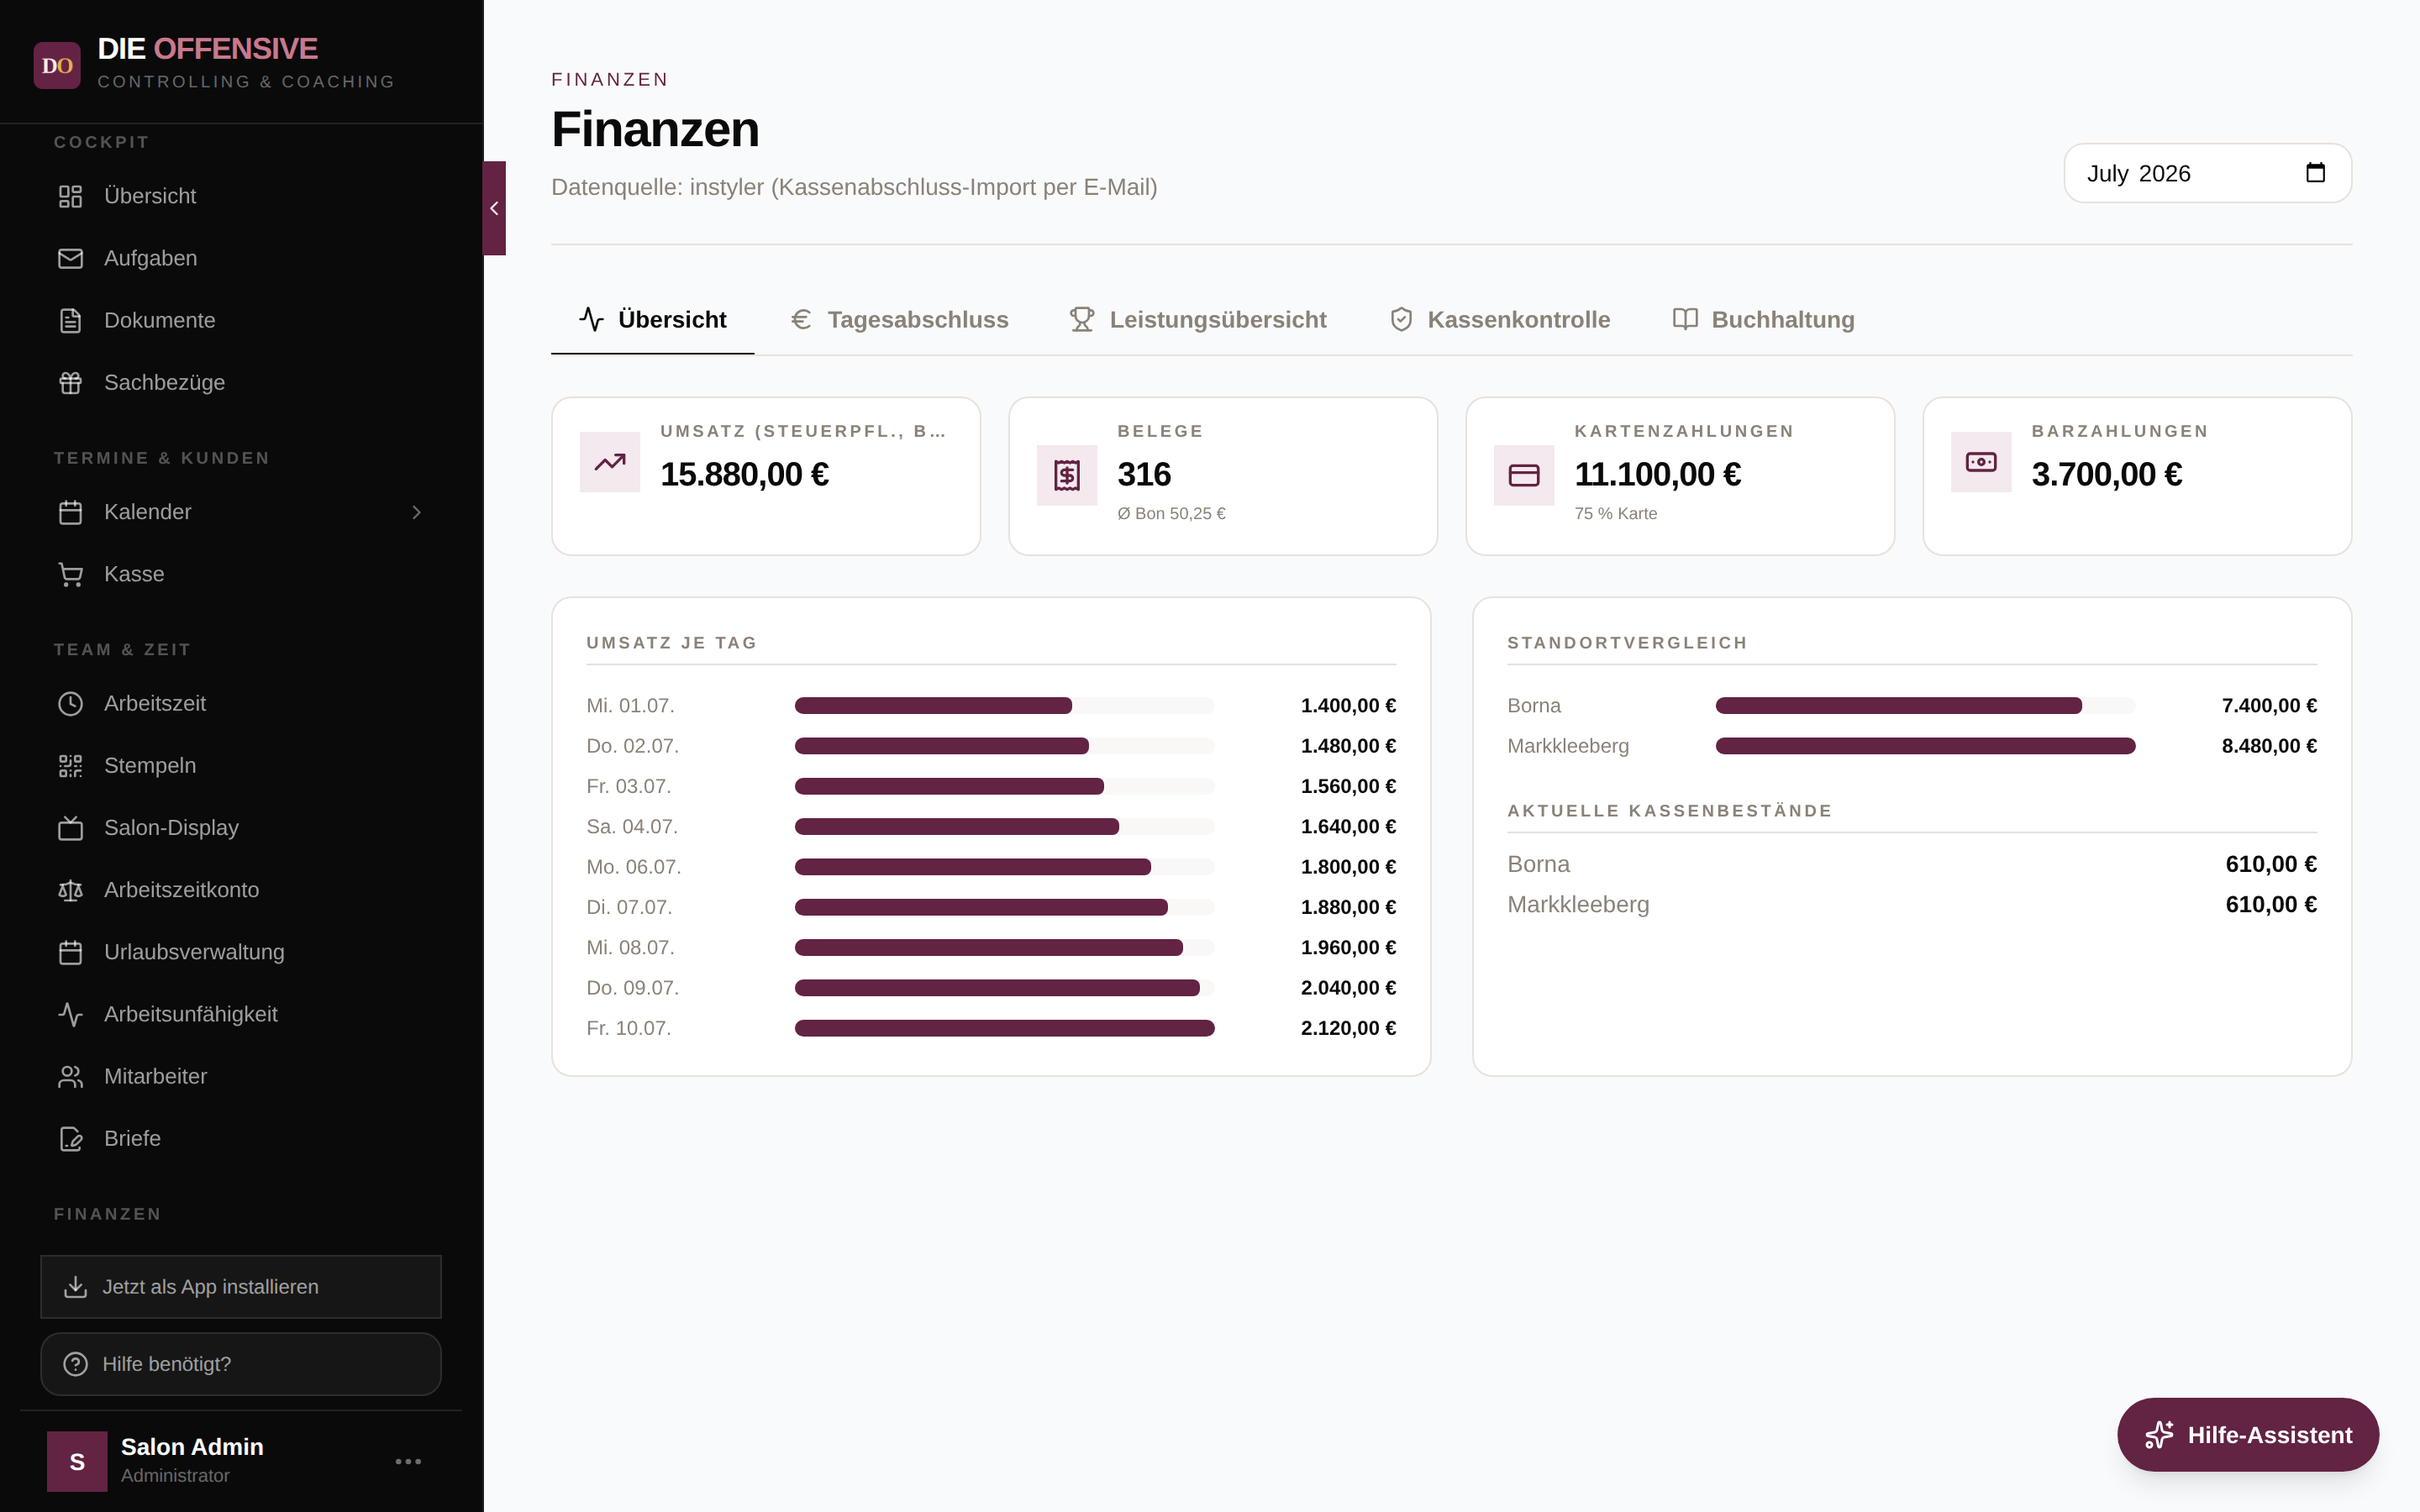The width and height of the screenshot is (2420, 1512).
Task: Click the Kartenzahlungen credit card icon
Action: pyautogui.click(x=1524, y=475)
